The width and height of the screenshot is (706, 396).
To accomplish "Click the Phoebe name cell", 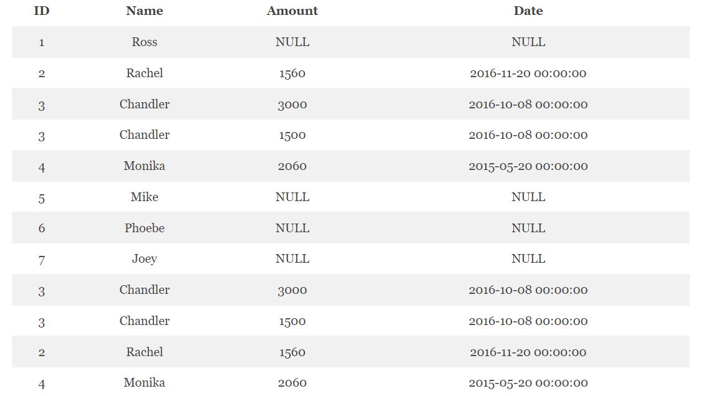I will tap(145, 228).
